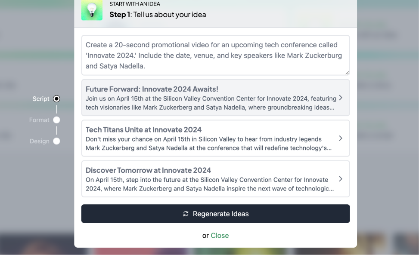Click the Regenerate Ideas button
Viewport: 419px width, 255px height.
coord(216,214)
